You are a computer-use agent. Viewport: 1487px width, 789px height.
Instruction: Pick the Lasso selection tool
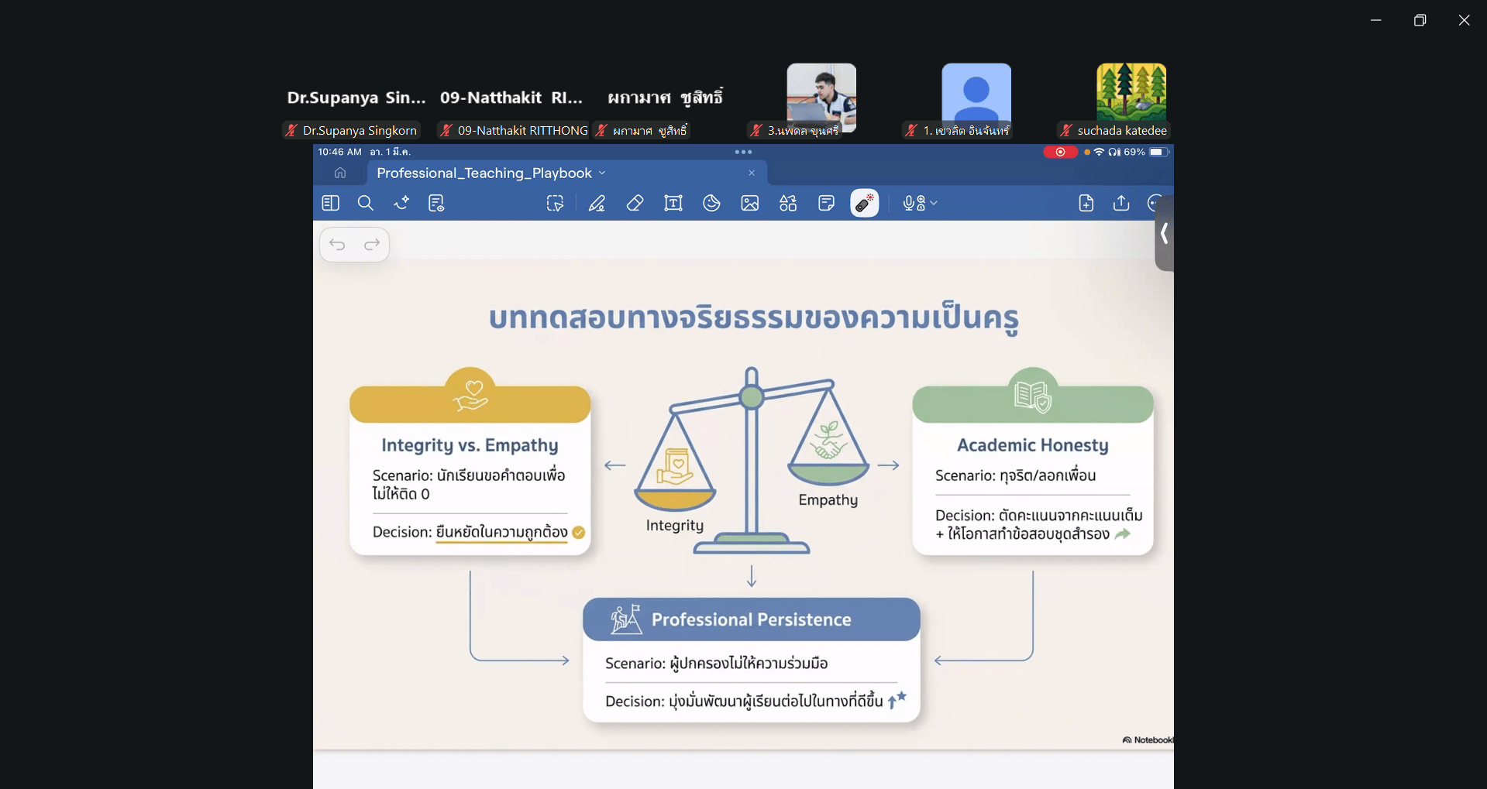[555, 204]
